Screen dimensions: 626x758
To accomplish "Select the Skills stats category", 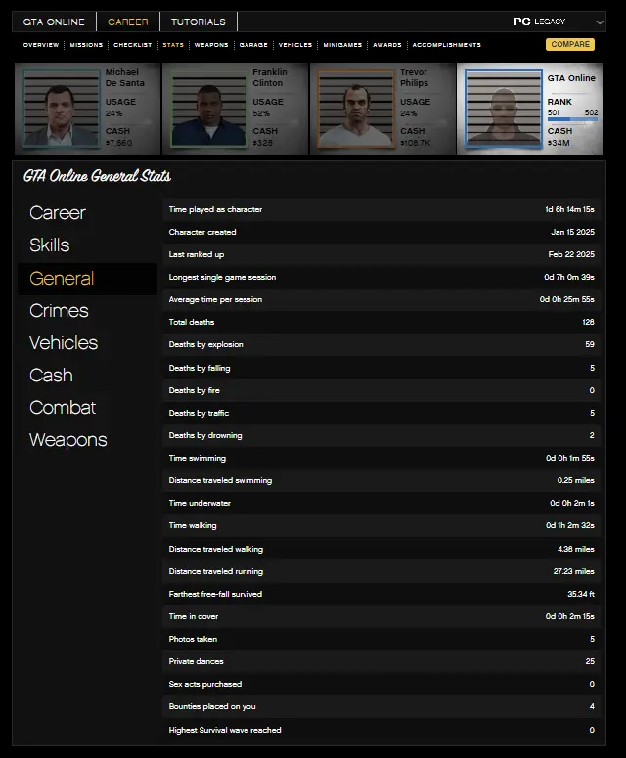I will 49,245.
